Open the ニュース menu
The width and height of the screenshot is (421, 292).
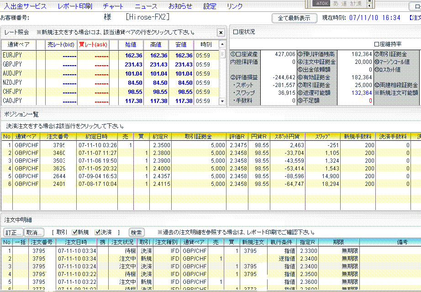click(x=146, y=6)
